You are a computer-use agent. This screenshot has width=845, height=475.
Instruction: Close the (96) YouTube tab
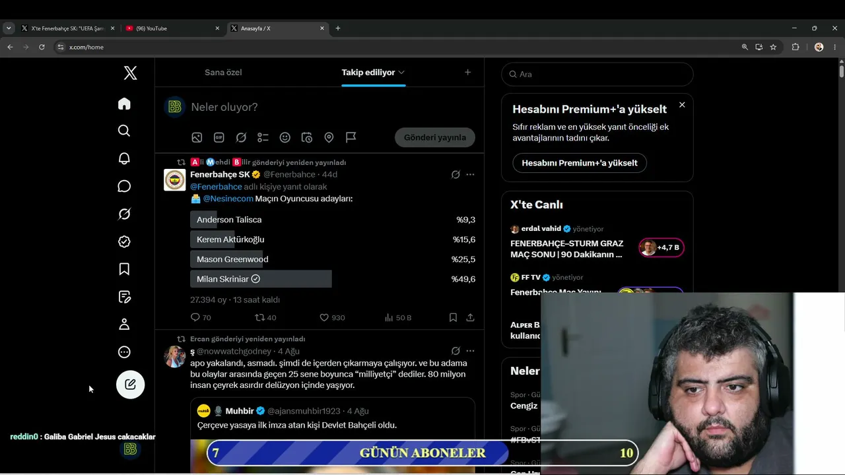click(x=217, y=28)
